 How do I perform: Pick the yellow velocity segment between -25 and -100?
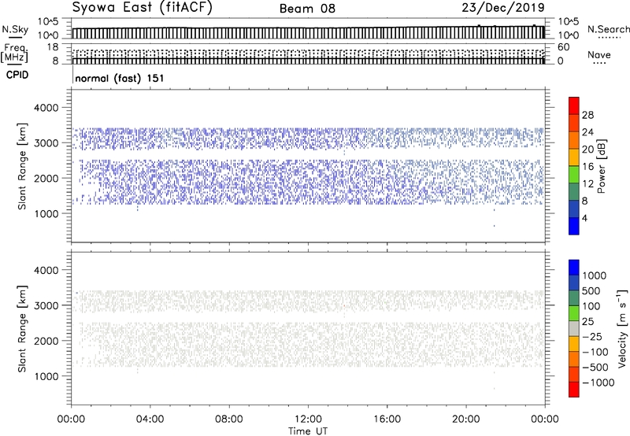click(574, 344)
